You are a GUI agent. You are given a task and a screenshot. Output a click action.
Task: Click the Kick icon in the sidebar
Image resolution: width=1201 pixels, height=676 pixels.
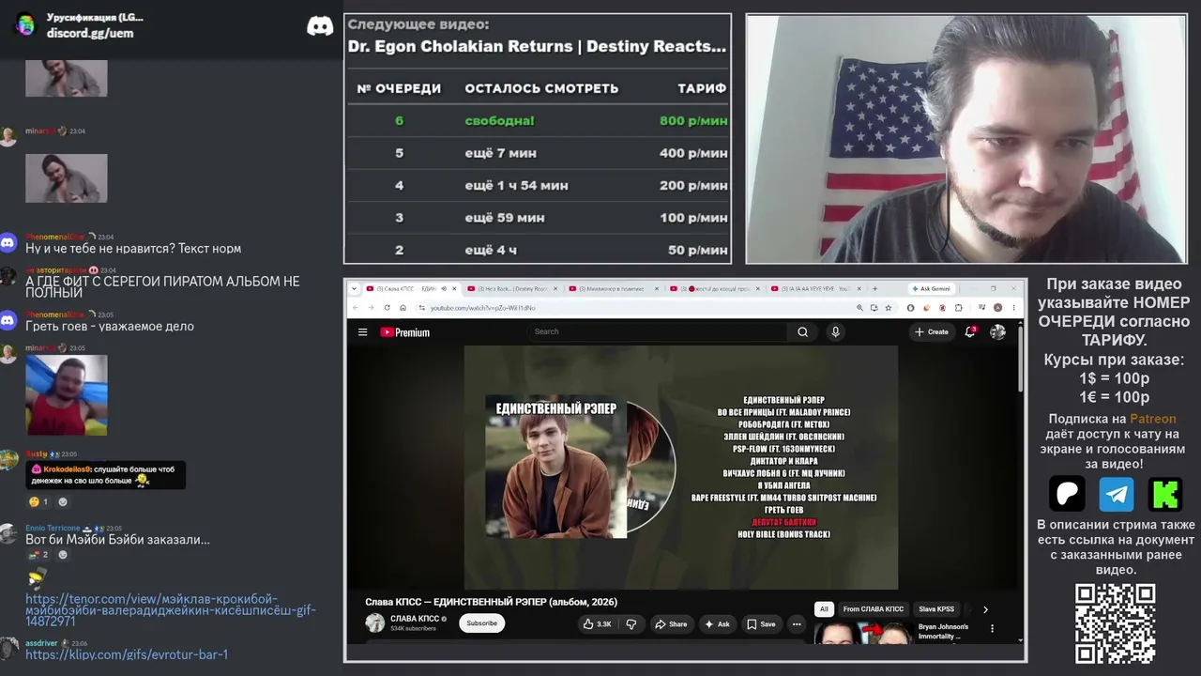coord(1165,494)
